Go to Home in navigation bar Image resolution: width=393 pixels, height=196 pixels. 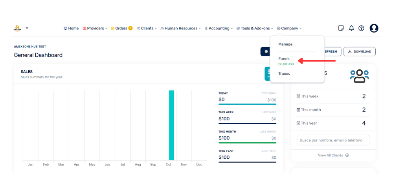71,29
